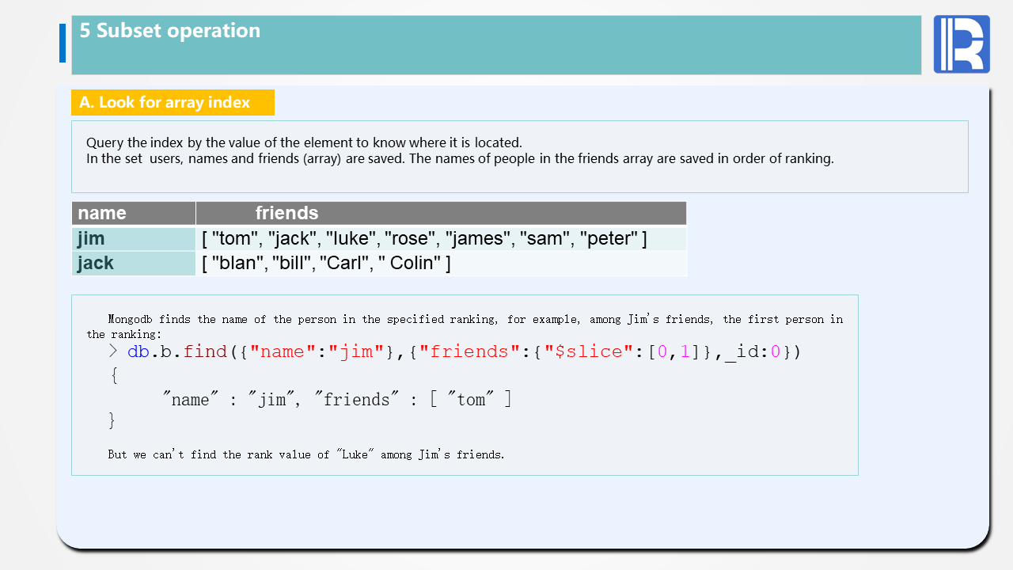Click jim's friends array cell
The image size is (1013, 570).
click(424, 238)
